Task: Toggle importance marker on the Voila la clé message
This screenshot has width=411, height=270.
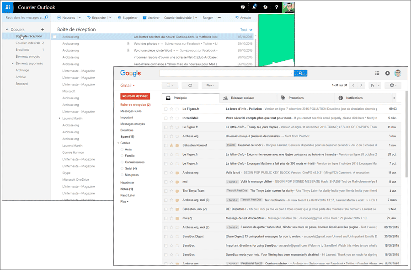Action: coord(177,173)
